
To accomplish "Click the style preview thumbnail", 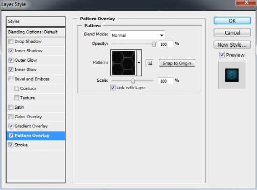I will coord(232,75).
